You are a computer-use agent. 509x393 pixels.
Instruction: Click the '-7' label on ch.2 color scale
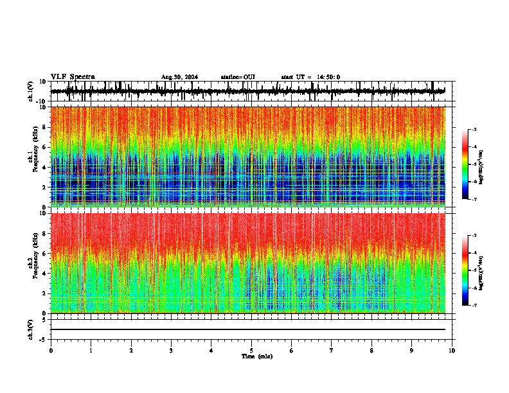474,306
